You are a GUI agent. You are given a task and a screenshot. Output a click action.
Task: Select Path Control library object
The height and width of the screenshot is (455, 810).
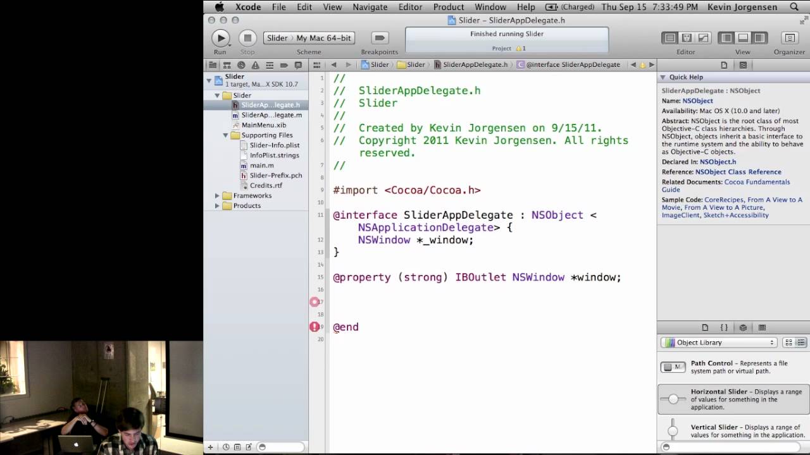click(733, 367)
